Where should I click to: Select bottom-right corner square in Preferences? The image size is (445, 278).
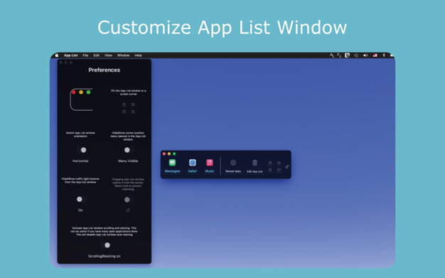pos(133,112)
